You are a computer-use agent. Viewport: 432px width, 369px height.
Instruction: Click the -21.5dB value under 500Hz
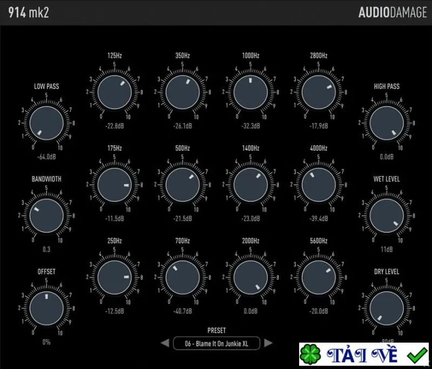point(183,219)
